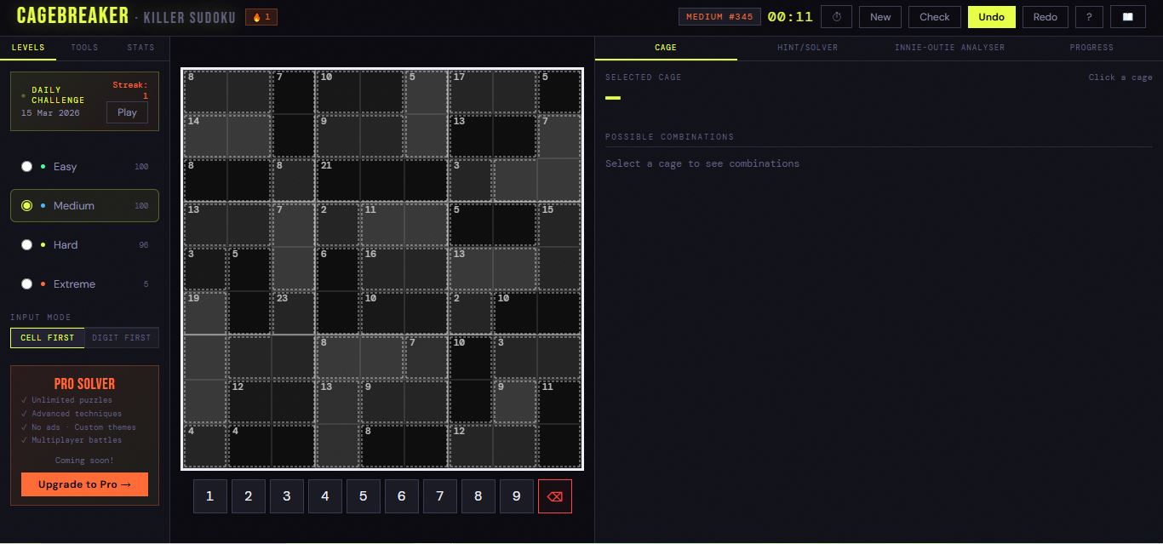Image resolution: width=1163 pixels, height=544 pixels.
Task: Select the grid cell labeled cage 23
Action: [294, 313]
